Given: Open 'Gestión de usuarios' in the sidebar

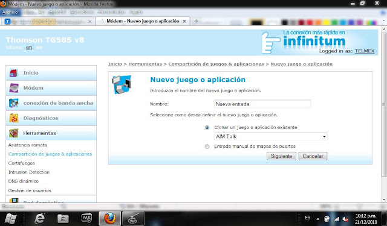Looking at the screenshot, I should [x=30, y=190].
